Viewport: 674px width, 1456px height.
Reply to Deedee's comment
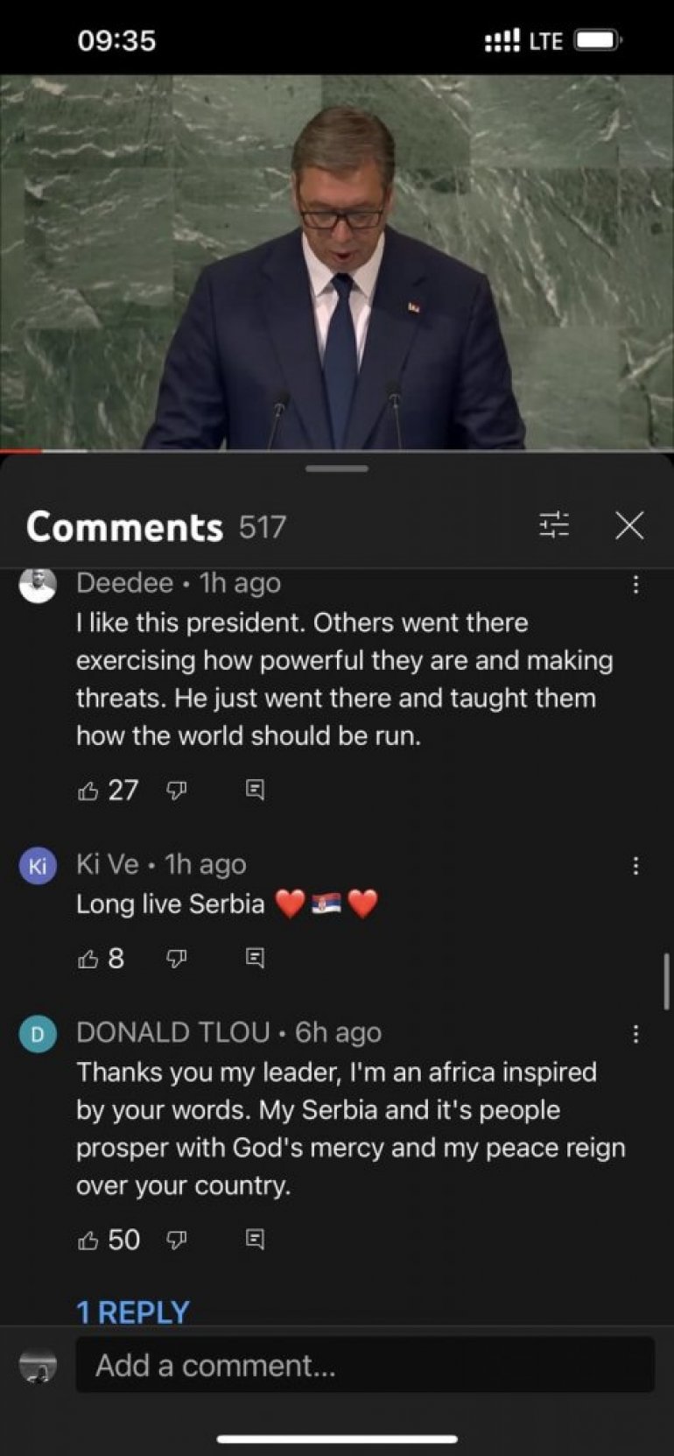pyautogui.click(x=255, y=791)
